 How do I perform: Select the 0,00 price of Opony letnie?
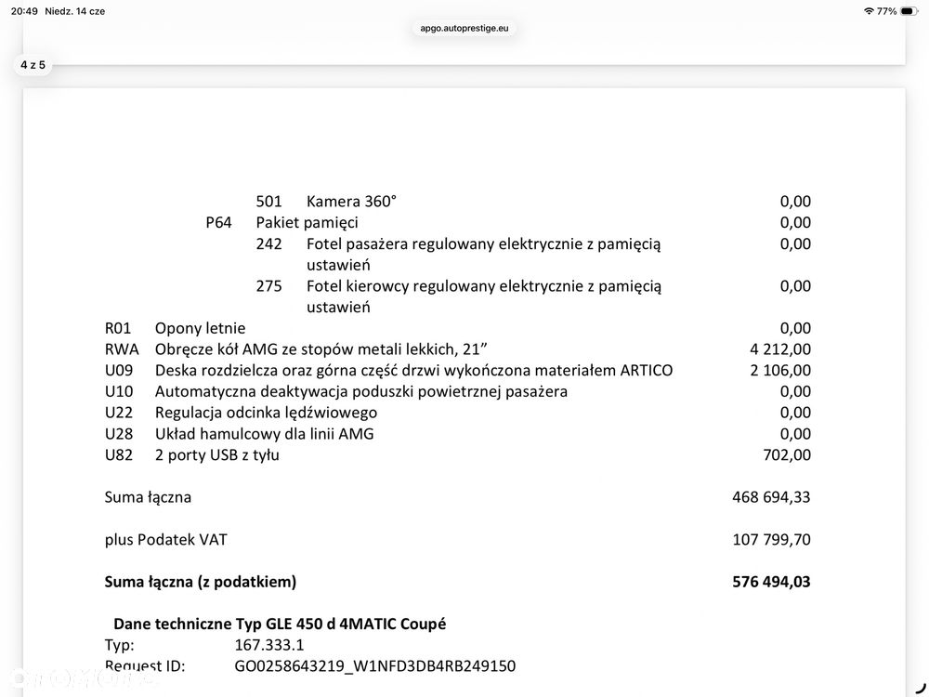[x=795, y=328]
